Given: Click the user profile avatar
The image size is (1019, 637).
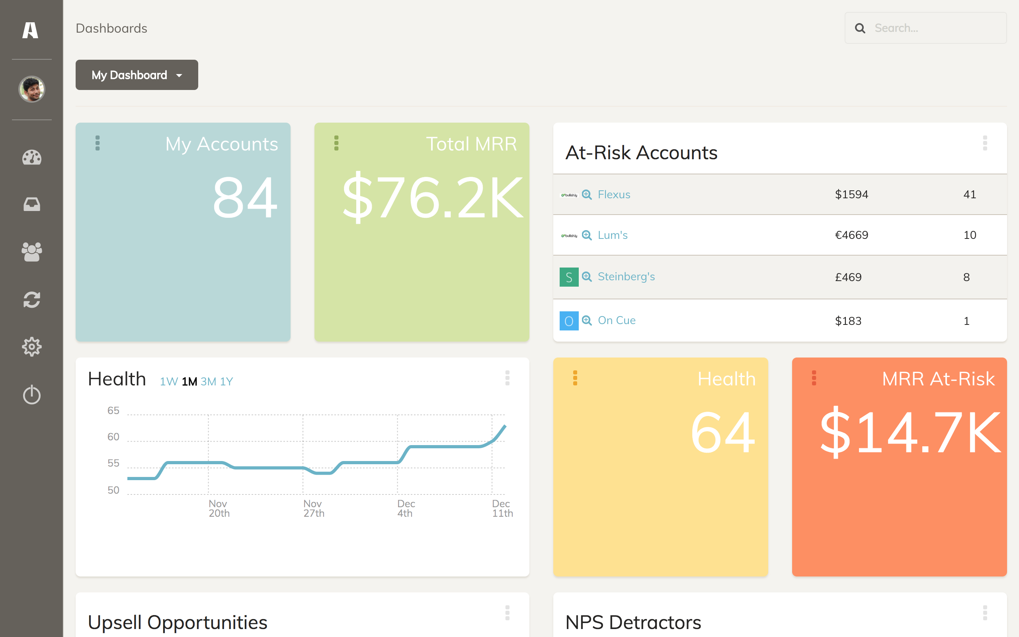Looking at the screenshot, I should tap(31, 89).
